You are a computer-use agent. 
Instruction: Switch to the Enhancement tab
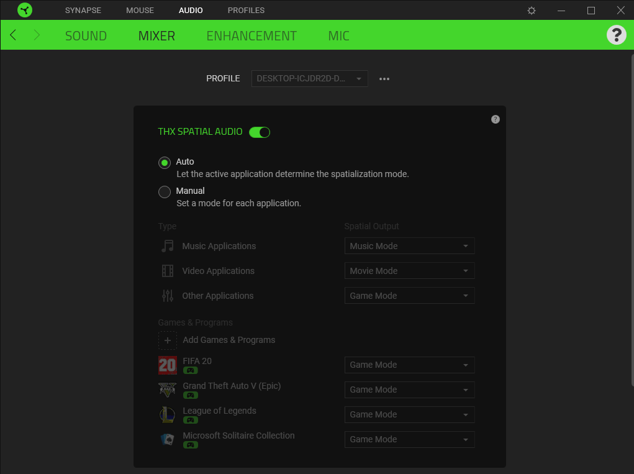click(251, 36)
